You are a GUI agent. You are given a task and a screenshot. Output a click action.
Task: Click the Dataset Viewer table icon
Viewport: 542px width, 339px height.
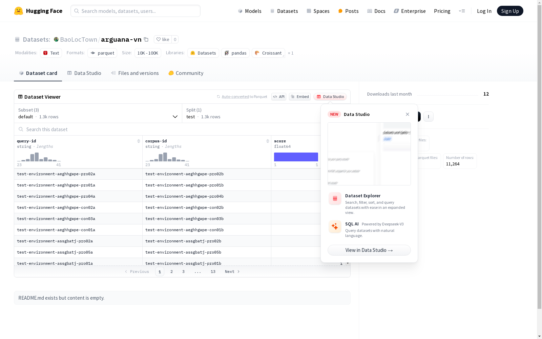20,97
